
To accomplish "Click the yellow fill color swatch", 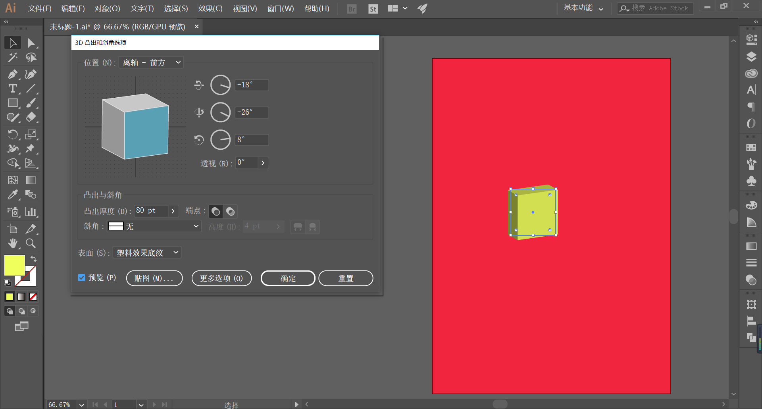I will click(x=14, y=265).
